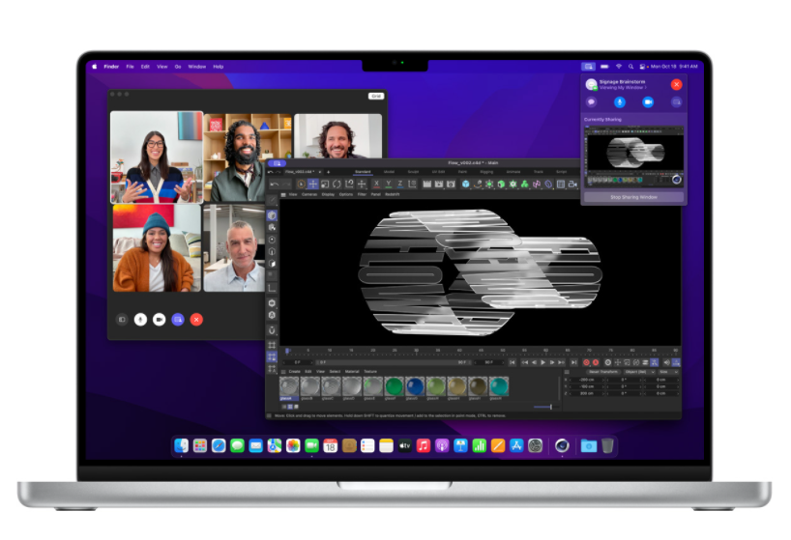This screenshot has height=540, width=791.
Task: Click the shared window preview thumbnail
Action: tap(633, 156)
